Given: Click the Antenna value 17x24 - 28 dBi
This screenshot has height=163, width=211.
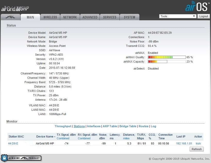Looking at the screenshot, I should pos(58,100).
